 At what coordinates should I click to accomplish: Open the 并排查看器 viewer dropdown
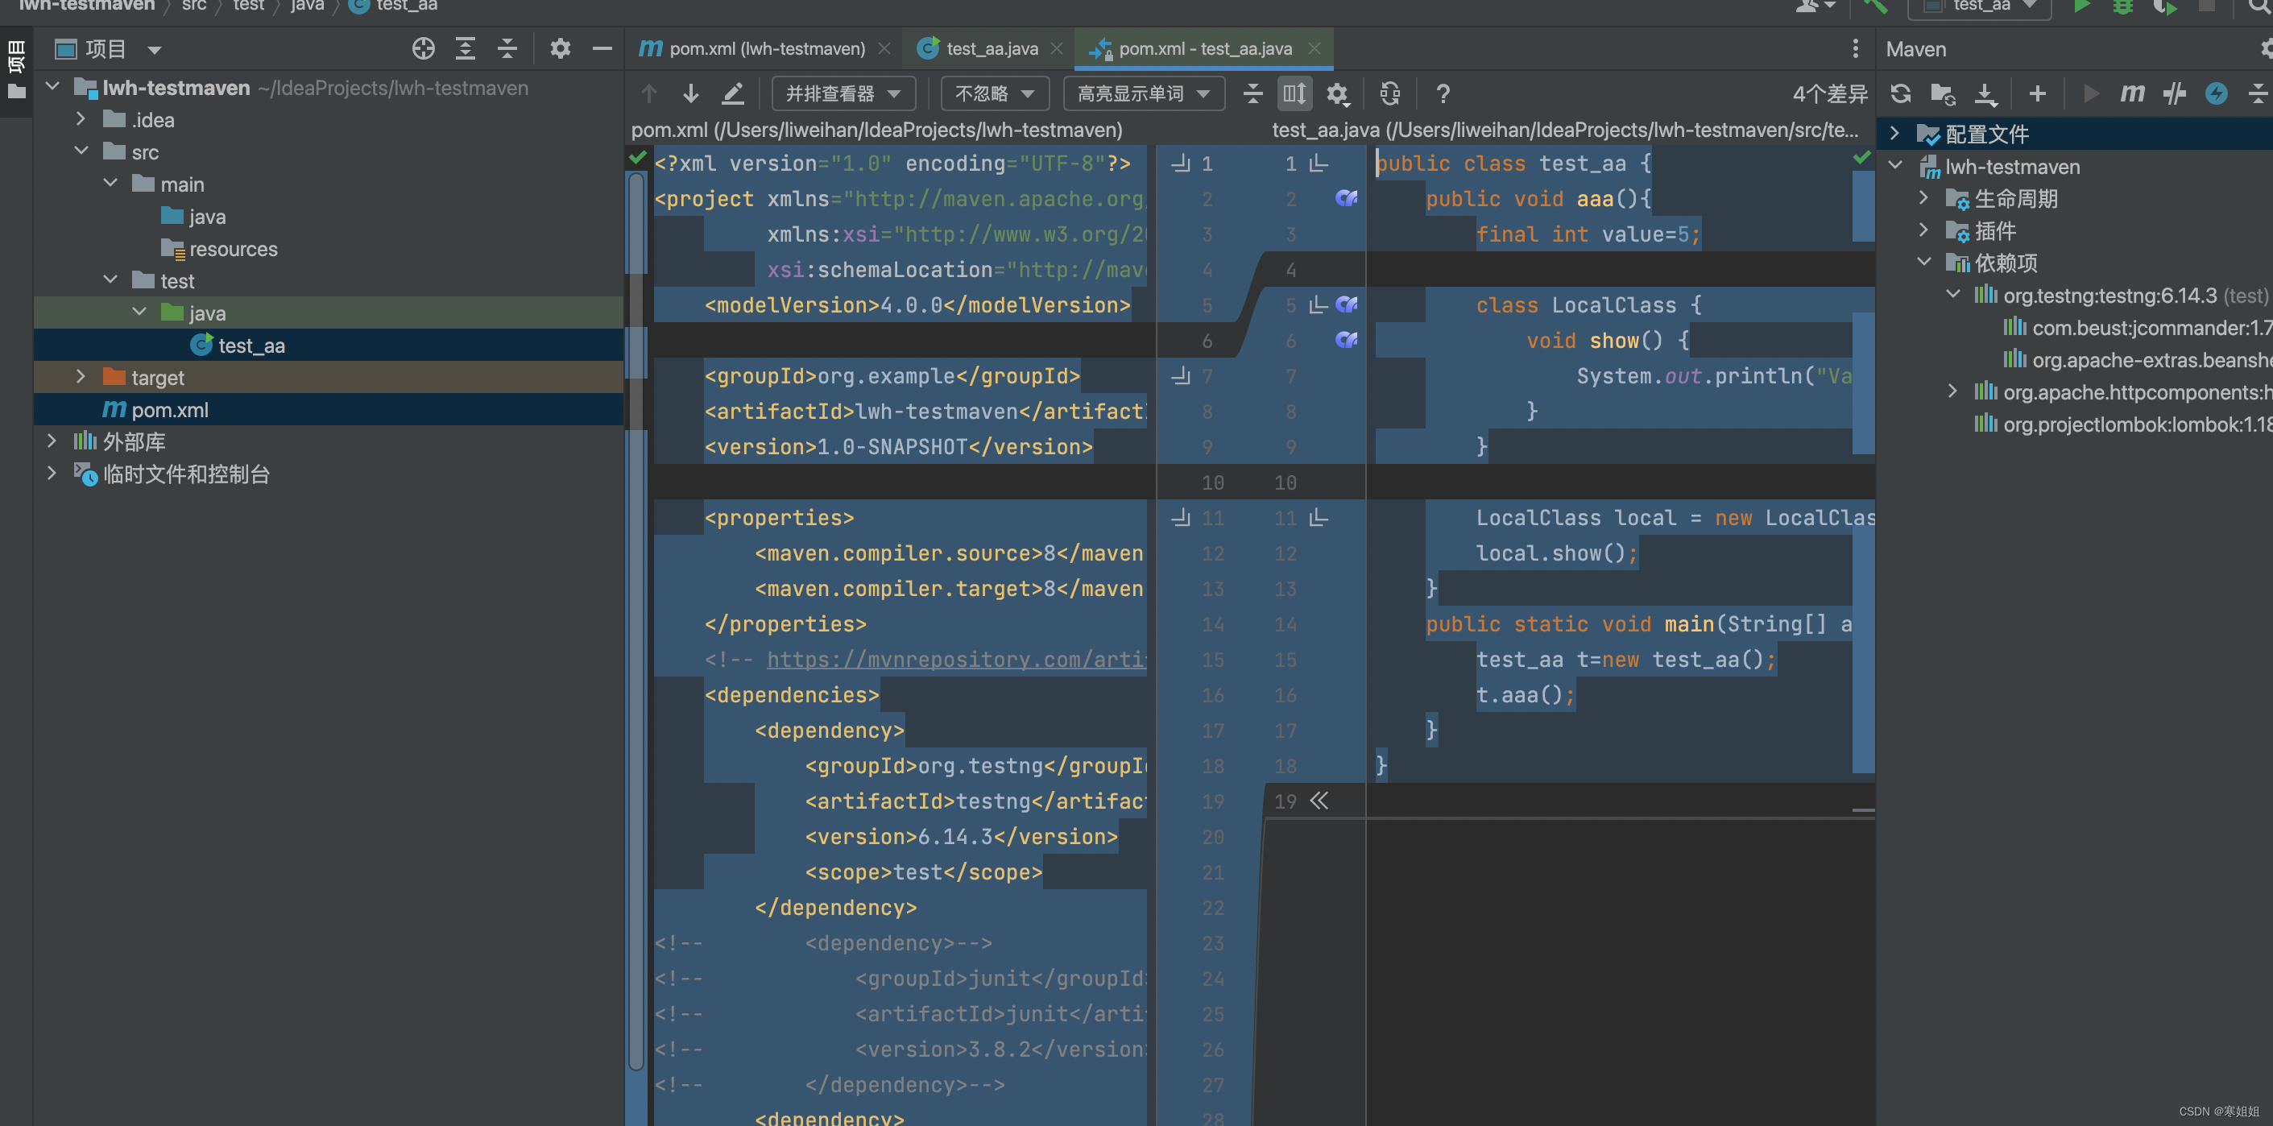click(843, 93)
